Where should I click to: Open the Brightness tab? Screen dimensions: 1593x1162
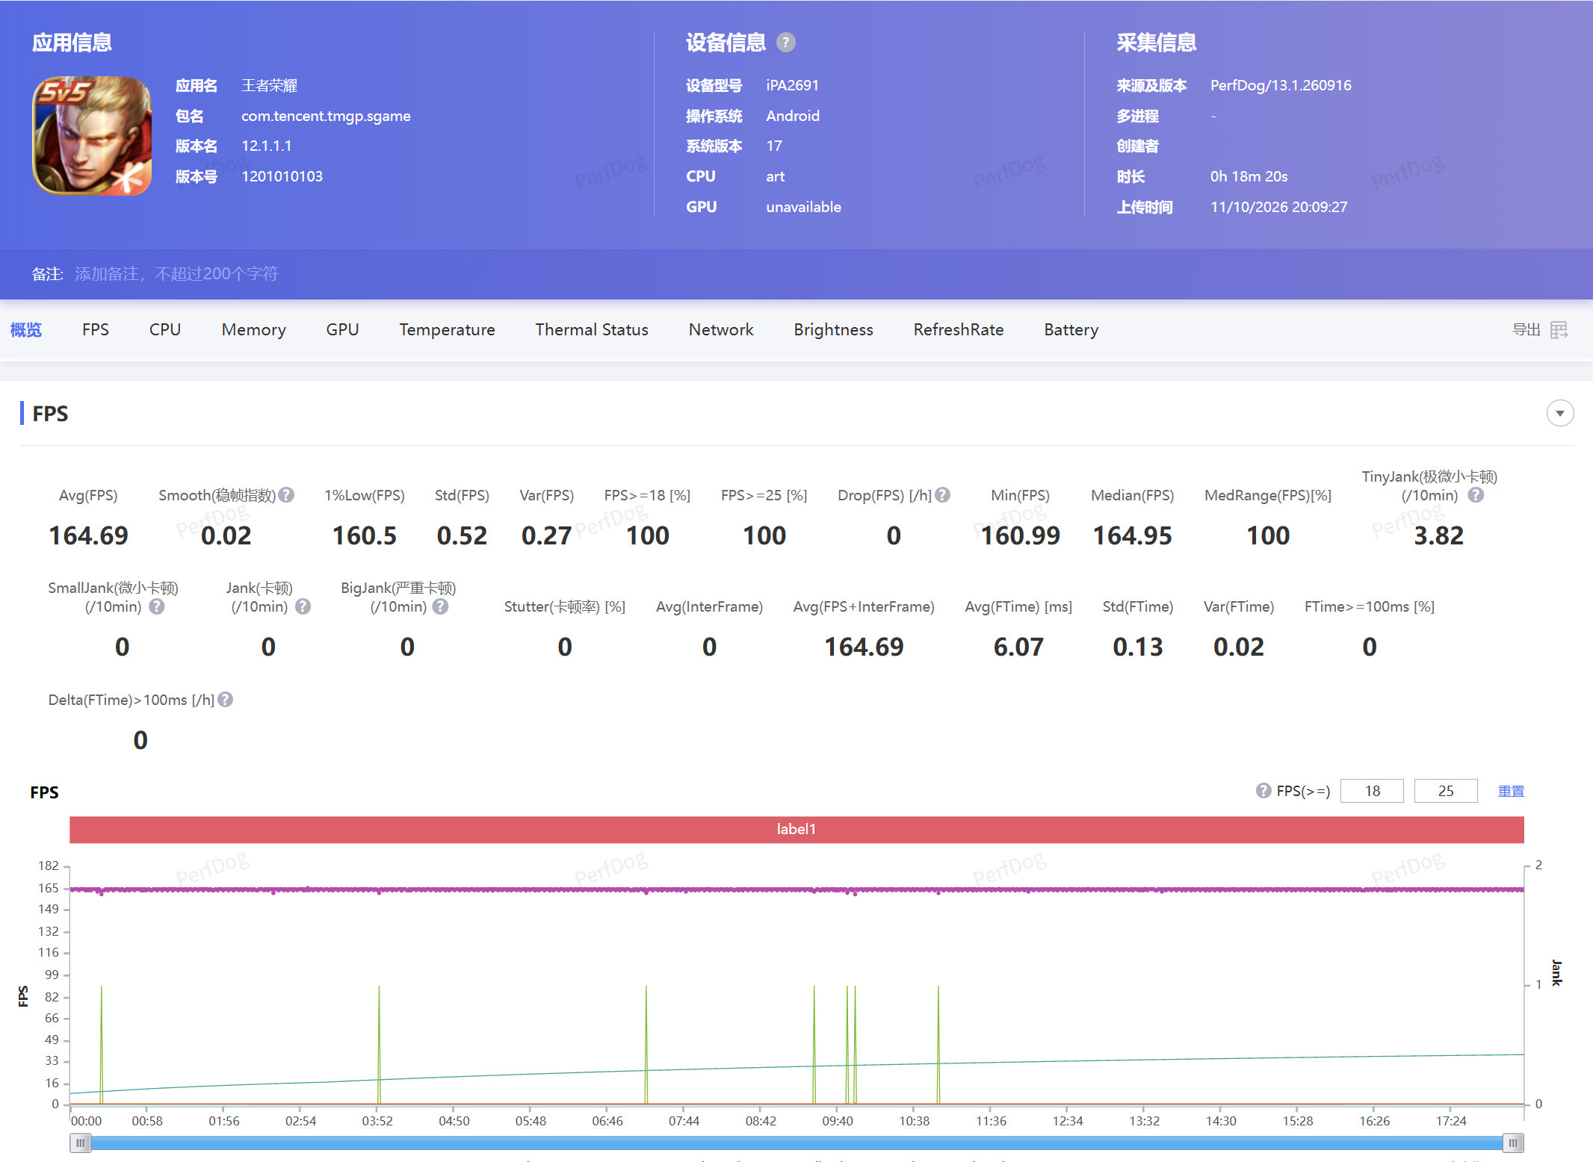click(833, 330)
